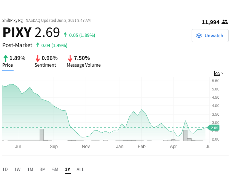Click the ShiftPixy Rg company name

click(12, 20)
